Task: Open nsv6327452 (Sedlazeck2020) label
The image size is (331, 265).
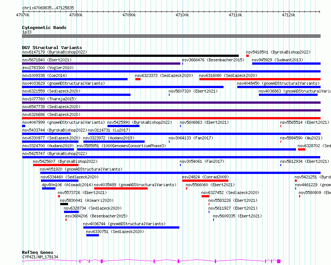Action: (230, 193)
